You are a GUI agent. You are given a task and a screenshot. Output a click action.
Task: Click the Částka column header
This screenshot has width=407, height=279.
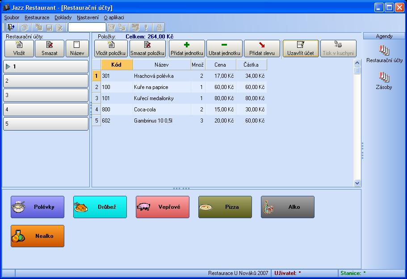pos(251,65)
